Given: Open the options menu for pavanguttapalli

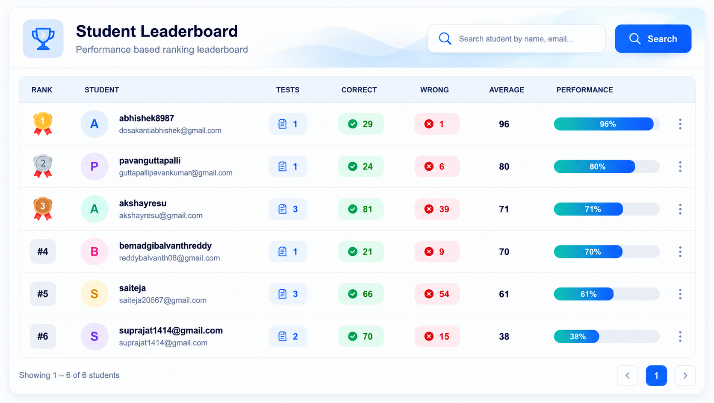Looking at the screenshot, I should click(680, 166).
